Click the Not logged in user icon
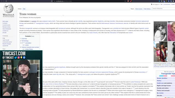 click(x=151, y=4)
